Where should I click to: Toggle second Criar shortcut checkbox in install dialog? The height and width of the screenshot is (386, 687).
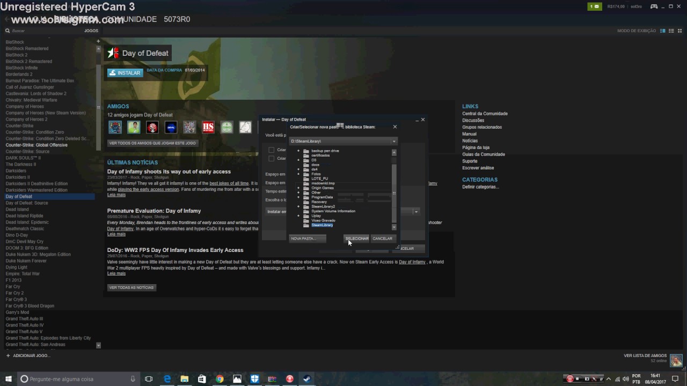coord(271,159)
